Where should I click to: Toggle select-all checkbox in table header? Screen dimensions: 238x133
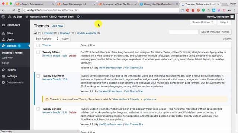pos(38,45)
